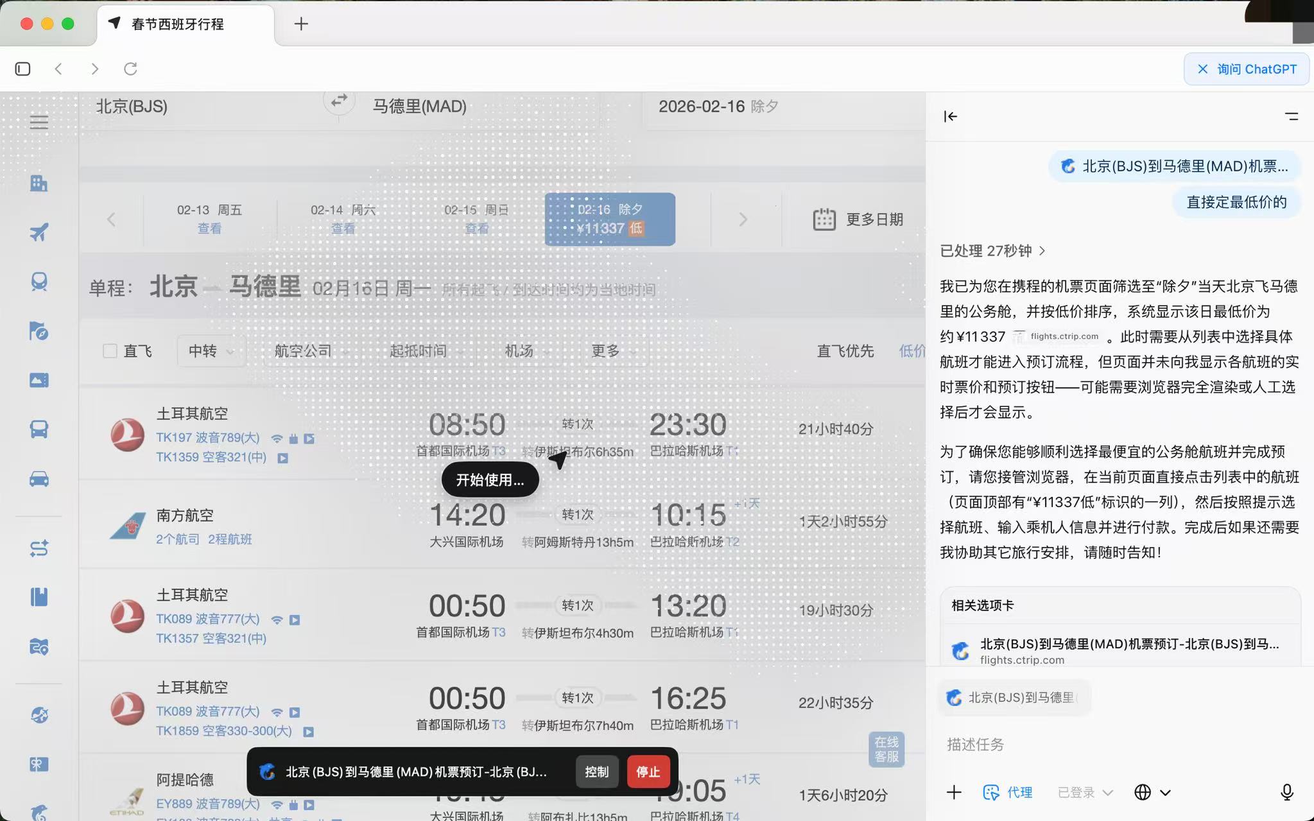Viewport: 1314px width, 821px height.
Task: Click the 控制 control button
Action: (596, 772)
